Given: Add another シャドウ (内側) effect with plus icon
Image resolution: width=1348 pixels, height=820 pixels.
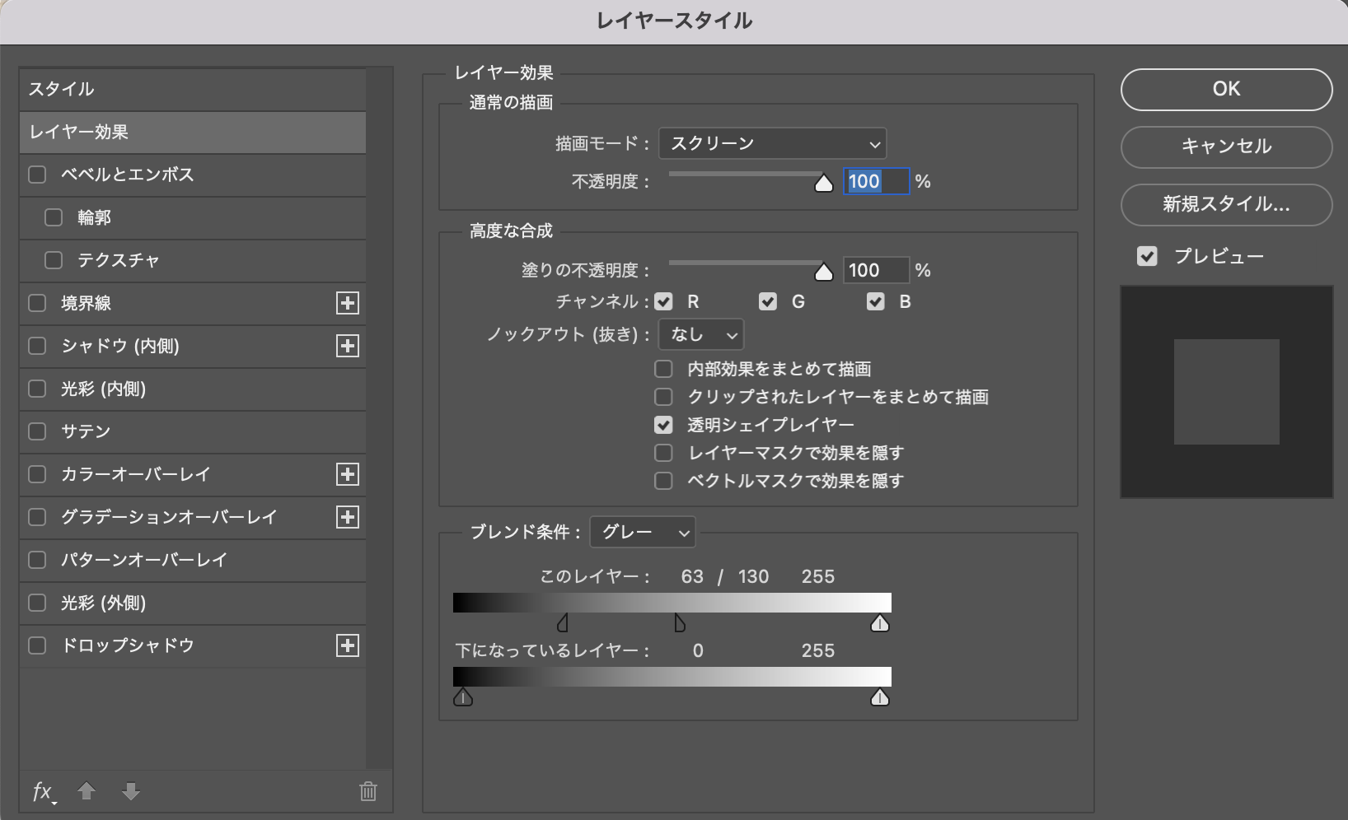Looking at the screenshot, I should pyautogui.click(x=348, y=346).
